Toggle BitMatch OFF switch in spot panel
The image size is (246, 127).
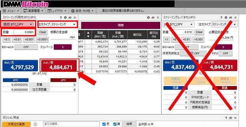pos(26,47)
